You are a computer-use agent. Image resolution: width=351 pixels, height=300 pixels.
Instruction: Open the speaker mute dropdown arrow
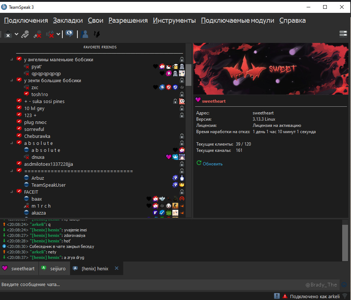click(59, 34)
